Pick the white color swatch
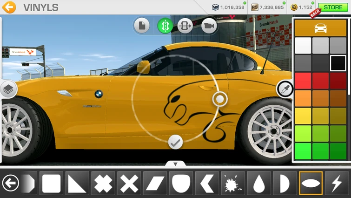Image resolution: width=351 pixels, height=198 pixels. tap(303, 46)
